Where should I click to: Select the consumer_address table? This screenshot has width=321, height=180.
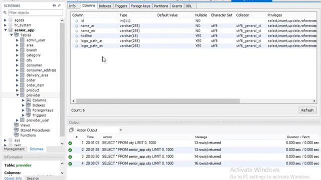[41, 70]
